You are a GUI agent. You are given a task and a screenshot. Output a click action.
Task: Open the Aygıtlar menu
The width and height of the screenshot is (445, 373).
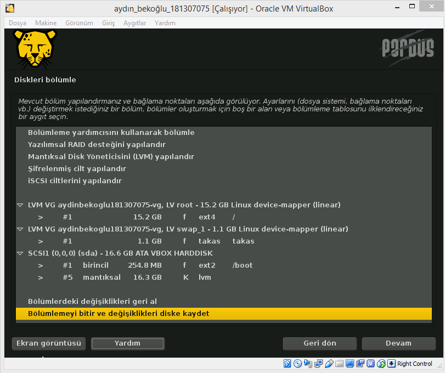point(134,23)
